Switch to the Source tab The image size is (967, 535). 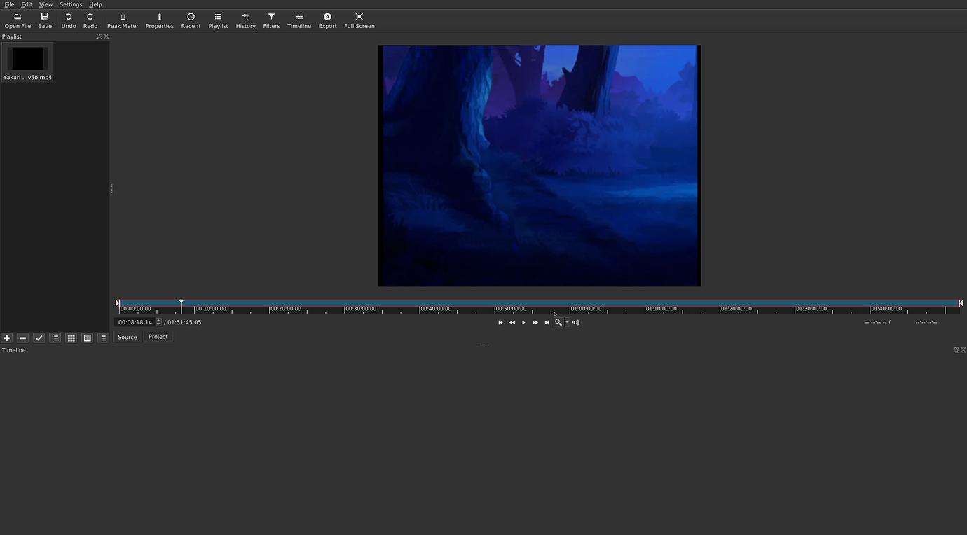click(x=128, y=337)
